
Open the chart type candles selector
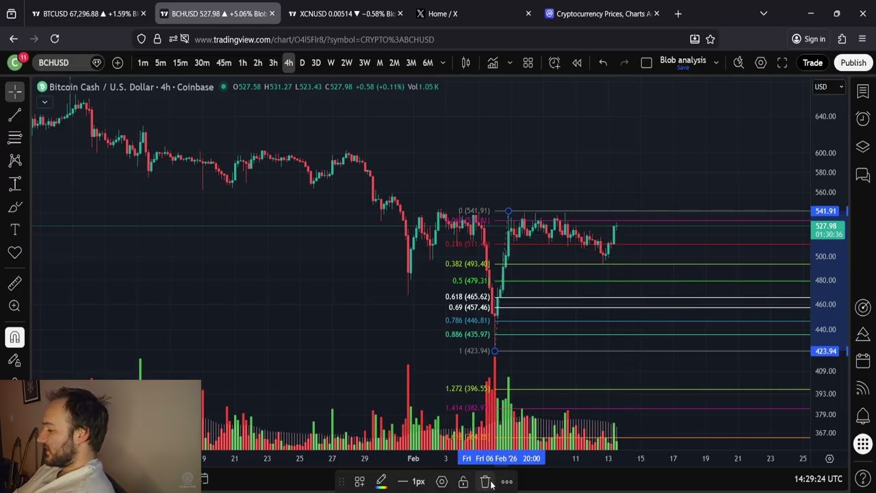point(466,63)
